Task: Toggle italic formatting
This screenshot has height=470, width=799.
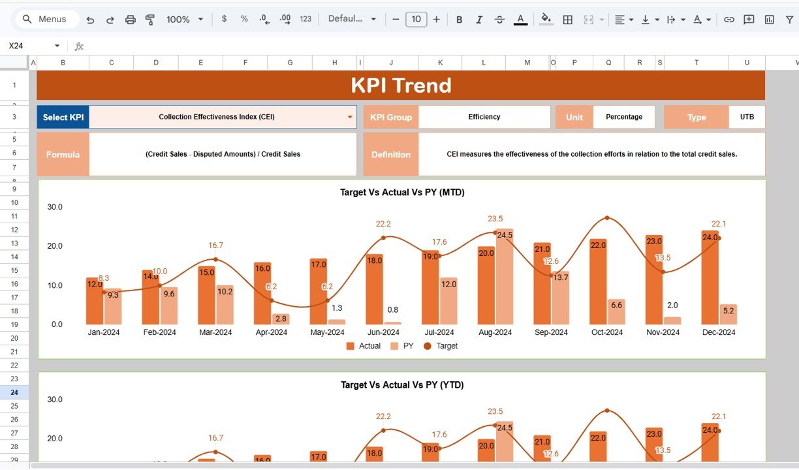Action: 479,19
